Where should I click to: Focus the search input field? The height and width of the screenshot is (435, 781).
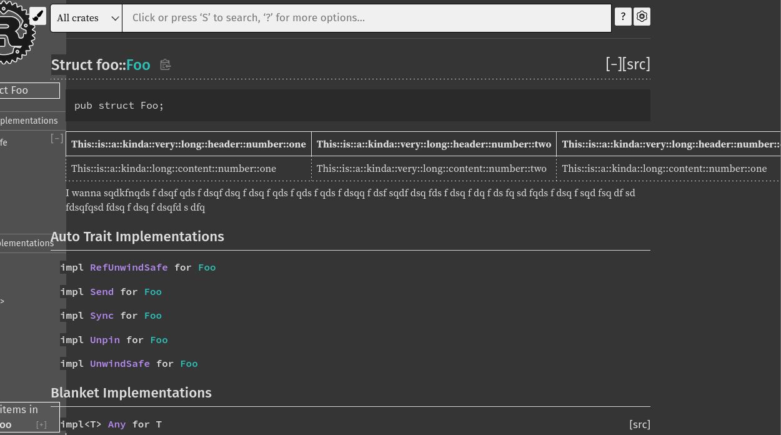click(x=366, y=17)
